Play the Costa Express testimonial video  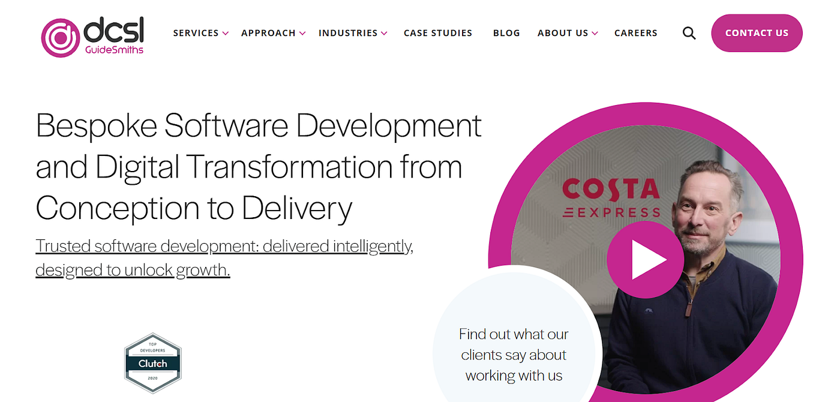click(645, 260)
